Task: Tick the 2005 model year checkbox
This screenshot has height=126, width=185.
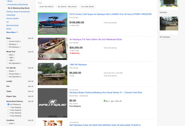Action: [8, 55]
